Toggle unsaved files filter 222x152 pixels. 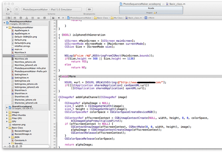(17, 146)
